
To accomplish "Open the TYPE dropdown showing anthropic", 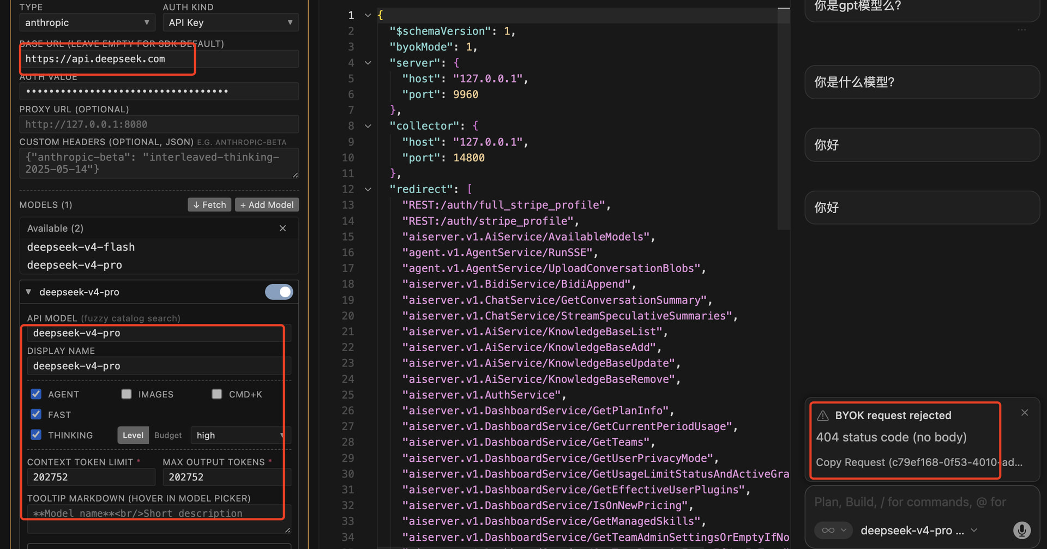I will click(x=87, y=22).
